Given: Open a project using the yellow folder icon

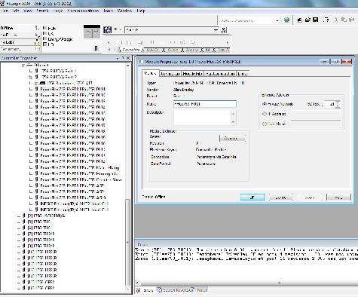Looking at the screenshot, I should click(x=308, y=20).
